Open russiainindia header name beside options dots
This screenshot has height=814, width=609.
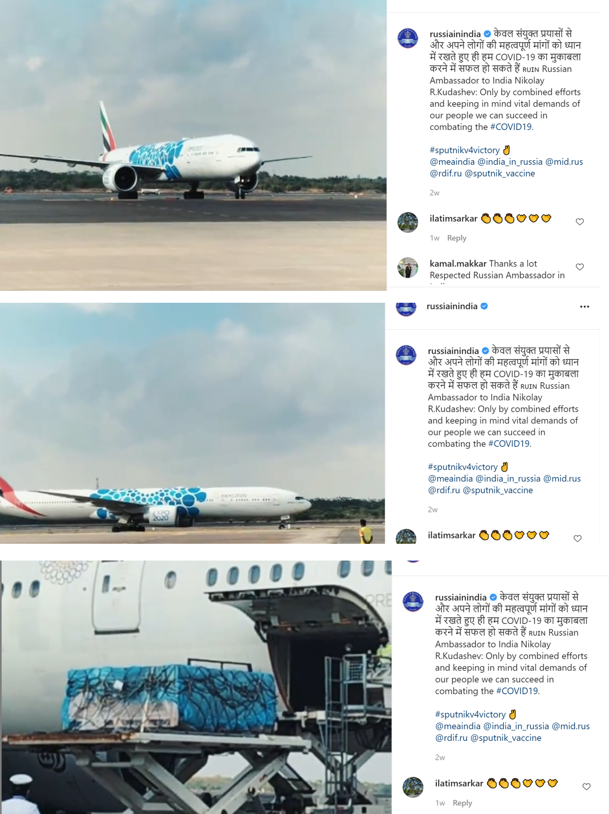pos(452,306)
